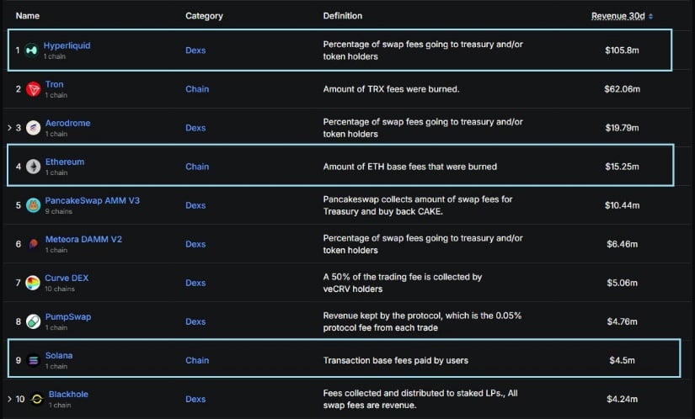
Task: Click the Ethereum diamond logo icon
Action: pyautogui.click(x=33, y=167)
